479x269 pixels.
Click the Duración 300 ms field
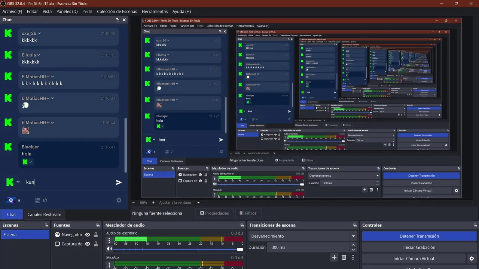click(x=309, y=247)
